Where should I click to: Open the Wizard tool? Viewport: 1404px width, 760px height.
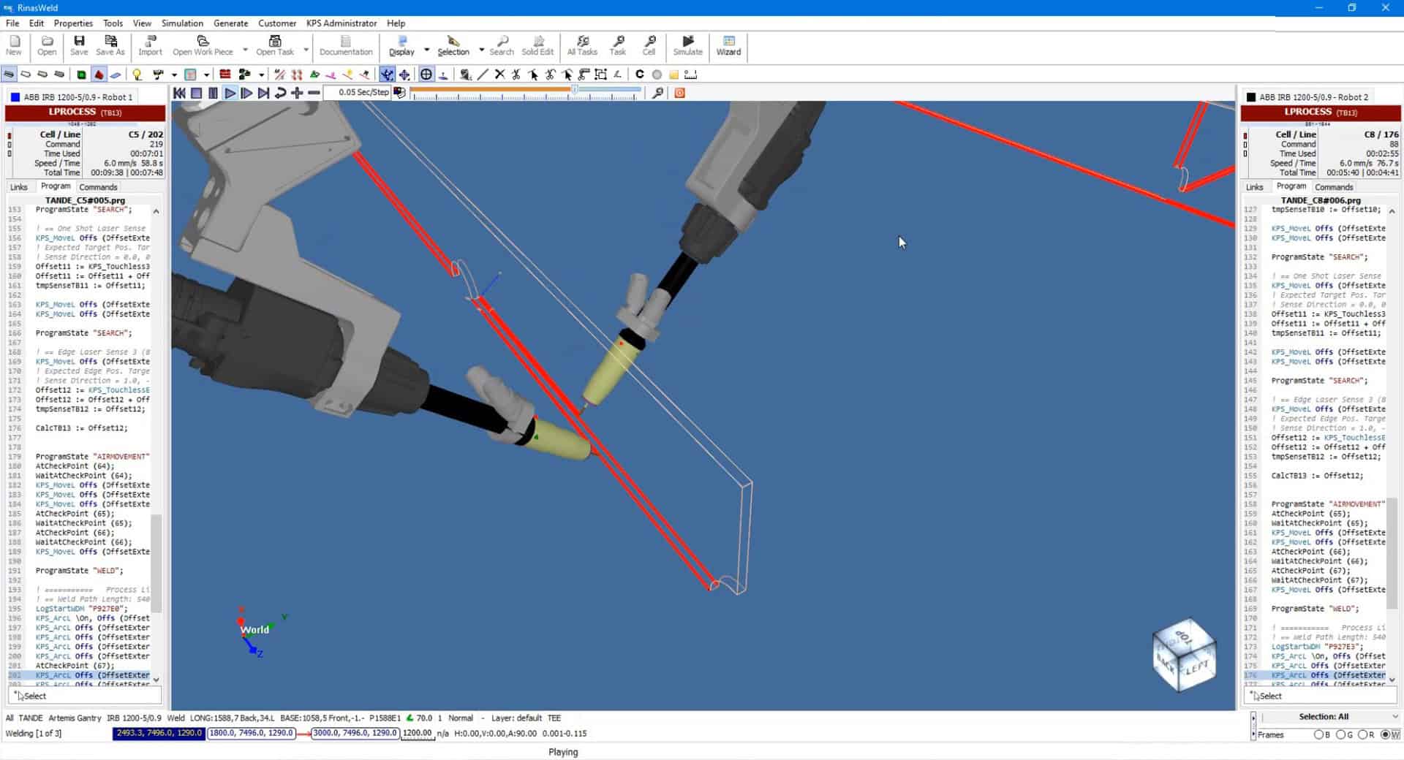[x=728, y=46]
